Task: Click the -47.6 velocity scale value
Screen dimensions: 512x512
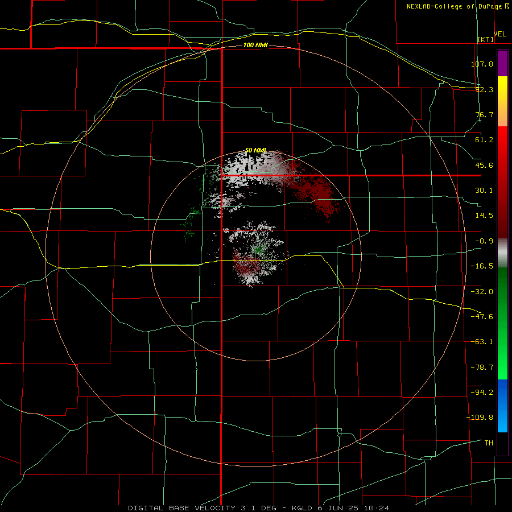Action: coord(482,317)
